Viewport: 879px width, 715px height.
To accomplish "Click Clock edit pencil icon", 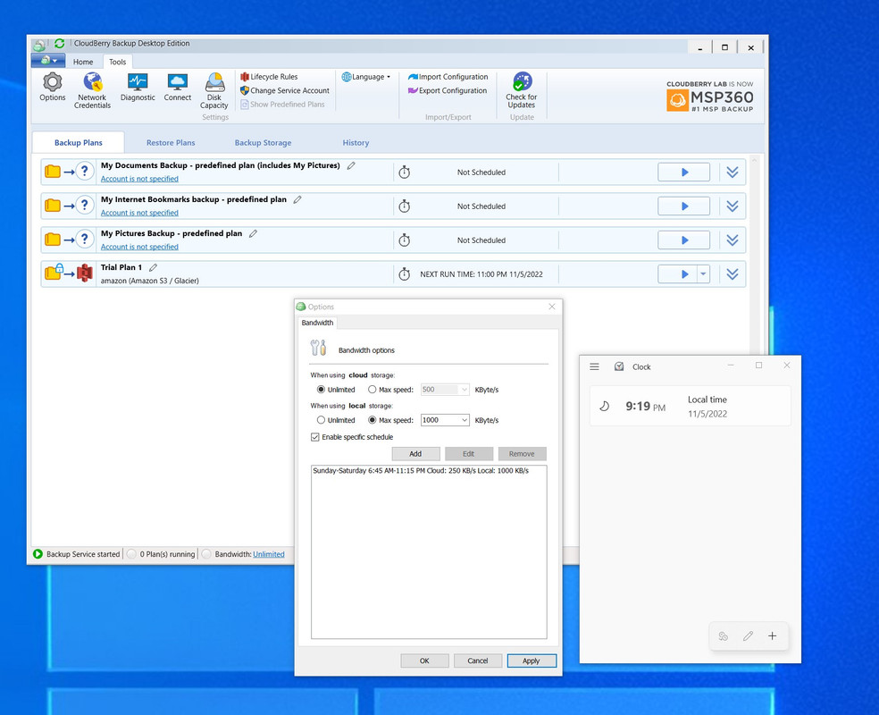I will (748, 636).
